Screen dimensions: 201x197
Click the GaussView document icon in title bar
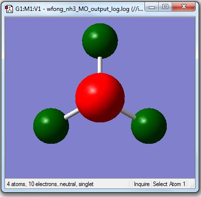click(x=8, y=9)
